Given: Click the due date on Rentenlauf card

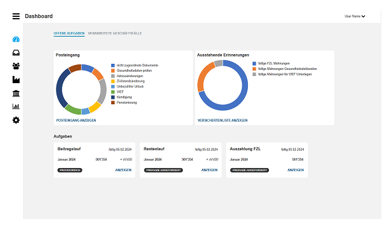Looking at the screenshot, I should click(206, 149).
